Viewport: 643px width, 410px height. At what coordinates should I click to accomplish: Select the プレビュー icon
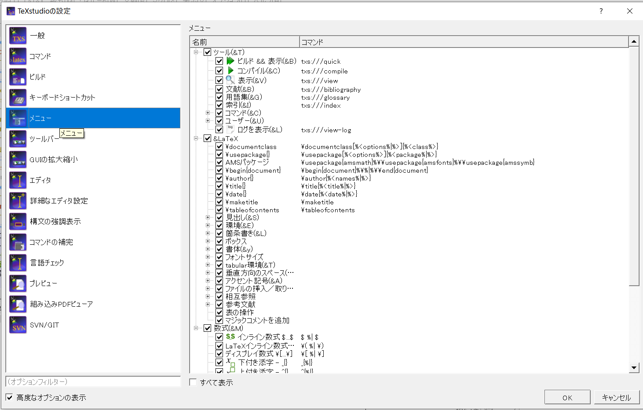point(18,283)
